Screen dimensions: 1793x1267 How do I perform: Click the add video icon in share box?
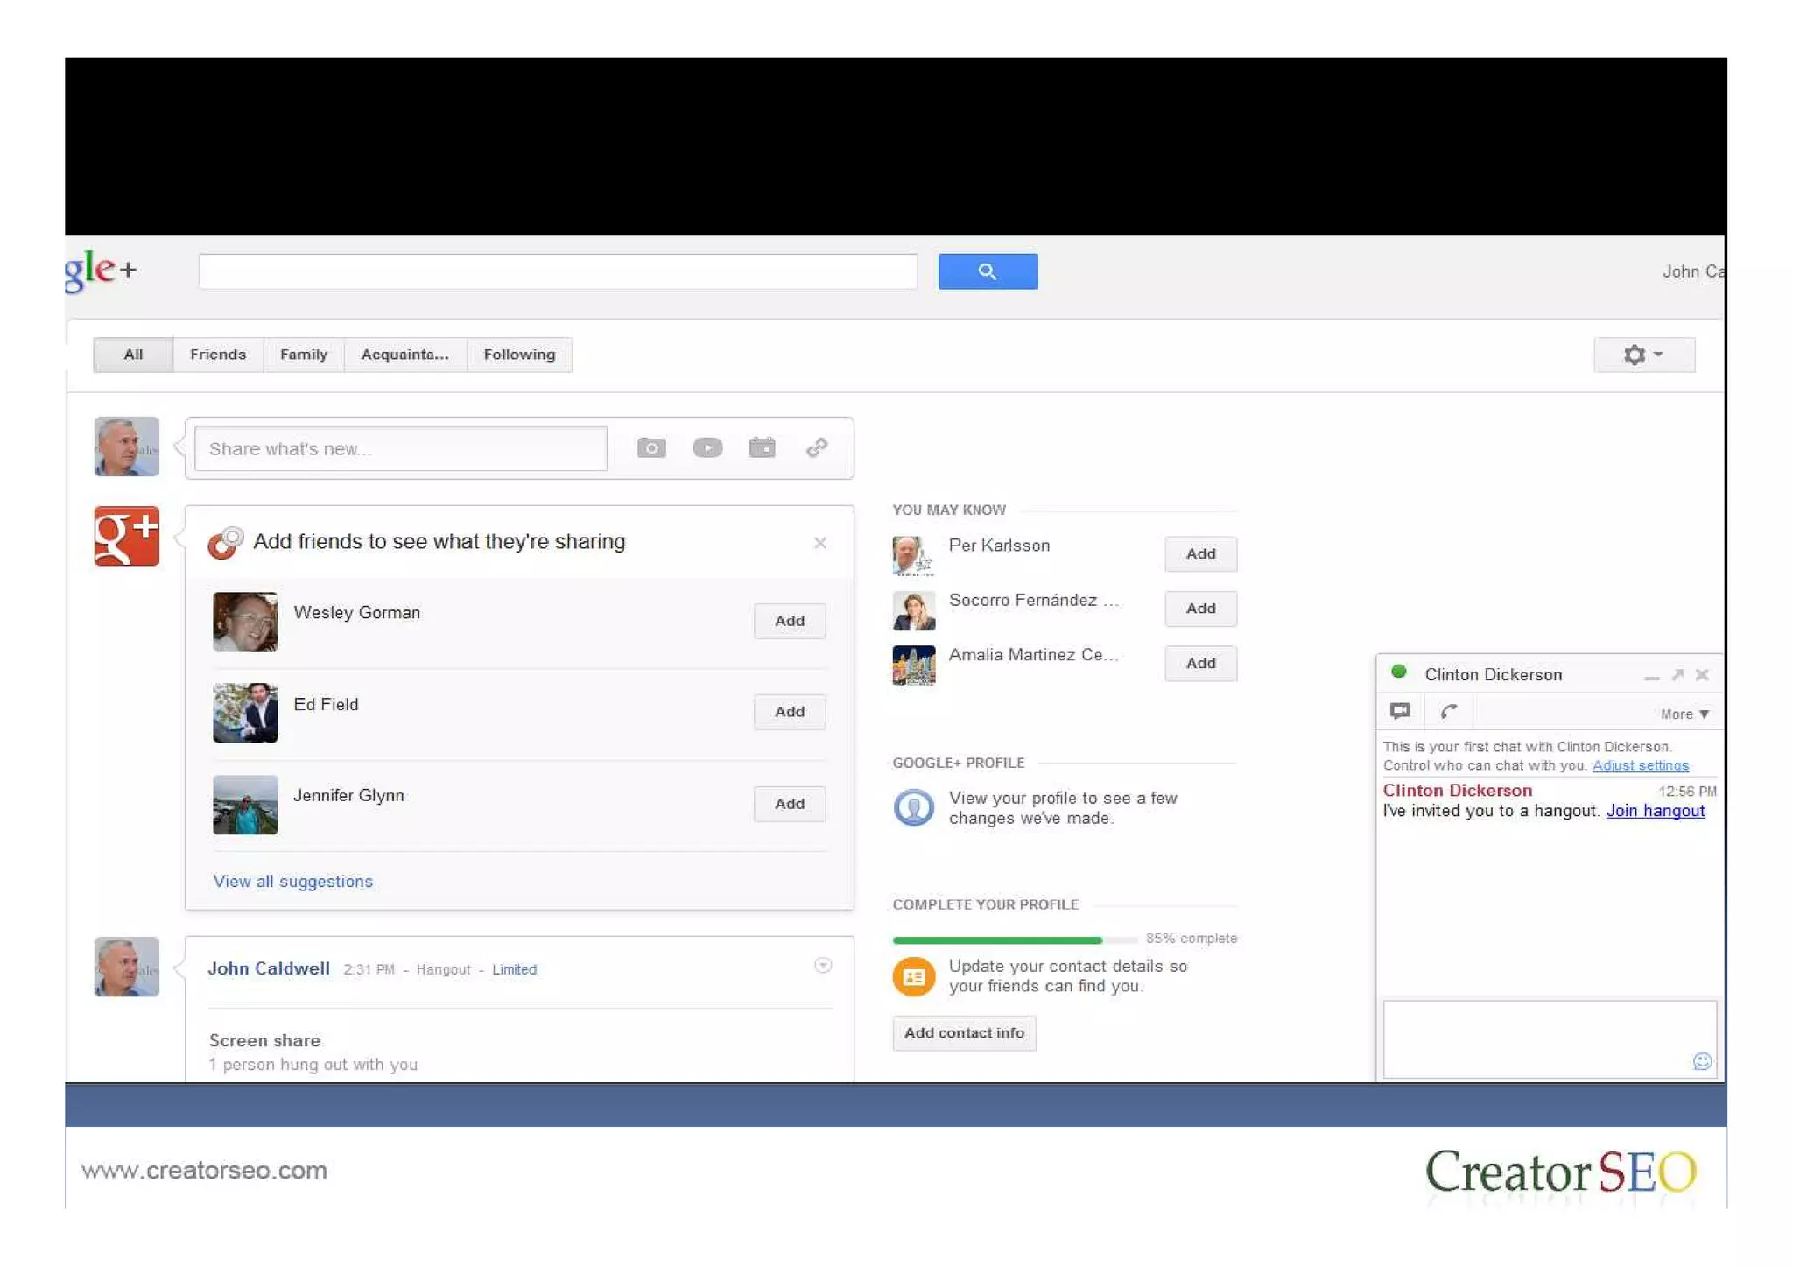point(707,448)
